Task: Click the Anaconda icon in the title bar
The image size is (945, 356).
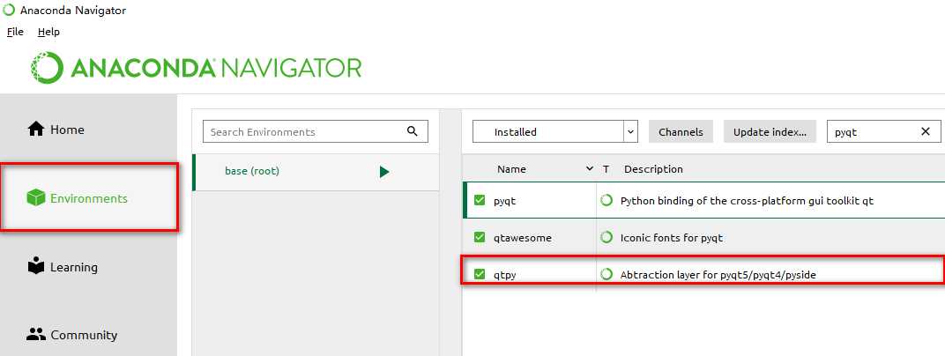Action: 9,11
